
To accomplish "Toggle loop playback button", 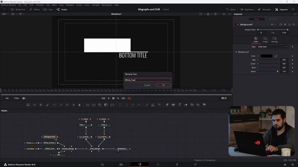I will click(129, 98).
